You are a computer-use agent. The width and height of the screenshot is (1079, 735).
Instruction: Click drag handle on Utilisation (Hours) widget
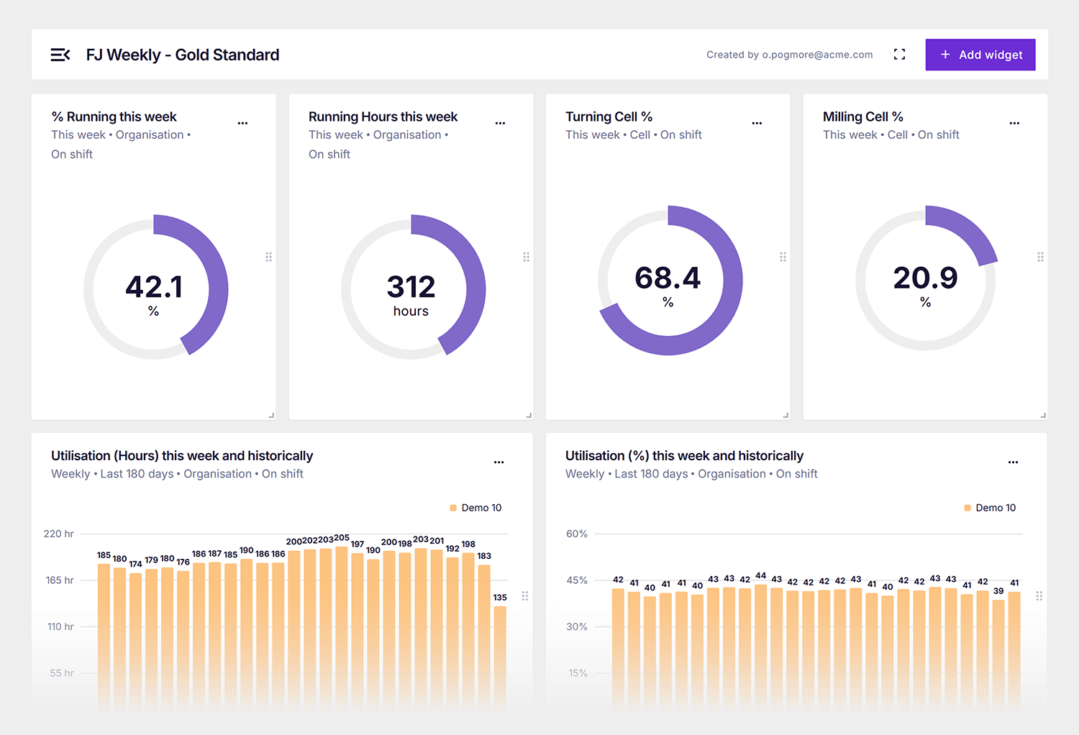[x=525, y=595]
